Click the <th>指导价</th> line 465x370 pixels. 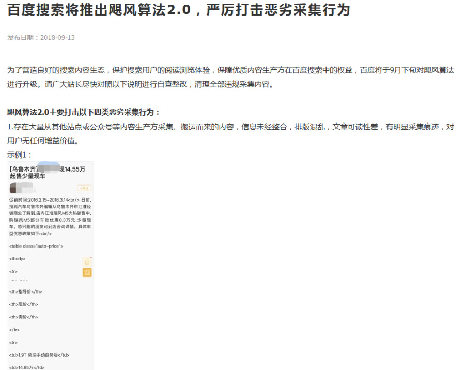26,291
